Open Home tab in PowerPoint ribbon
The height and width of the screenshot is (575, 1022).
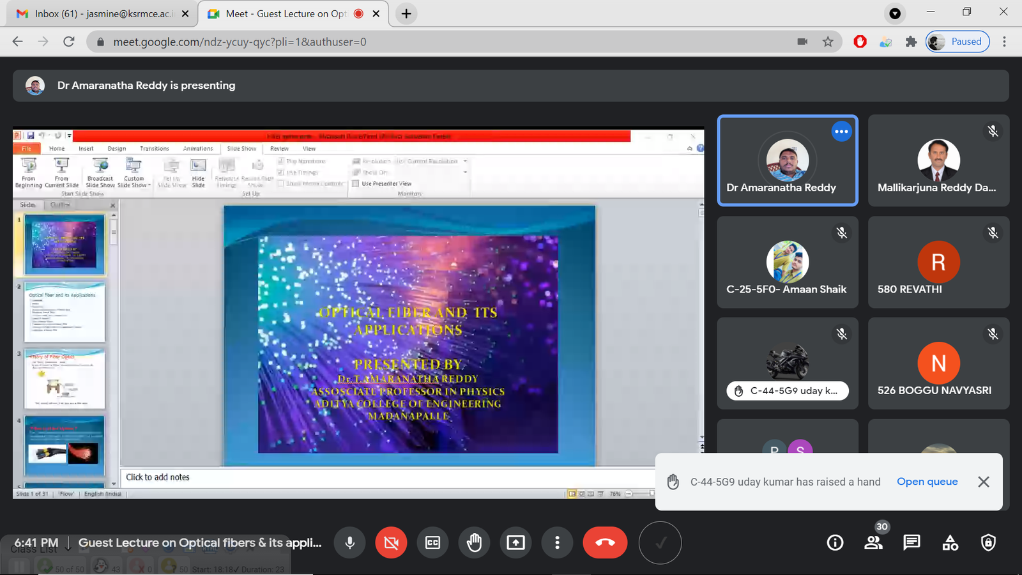[x=57, y=148]
